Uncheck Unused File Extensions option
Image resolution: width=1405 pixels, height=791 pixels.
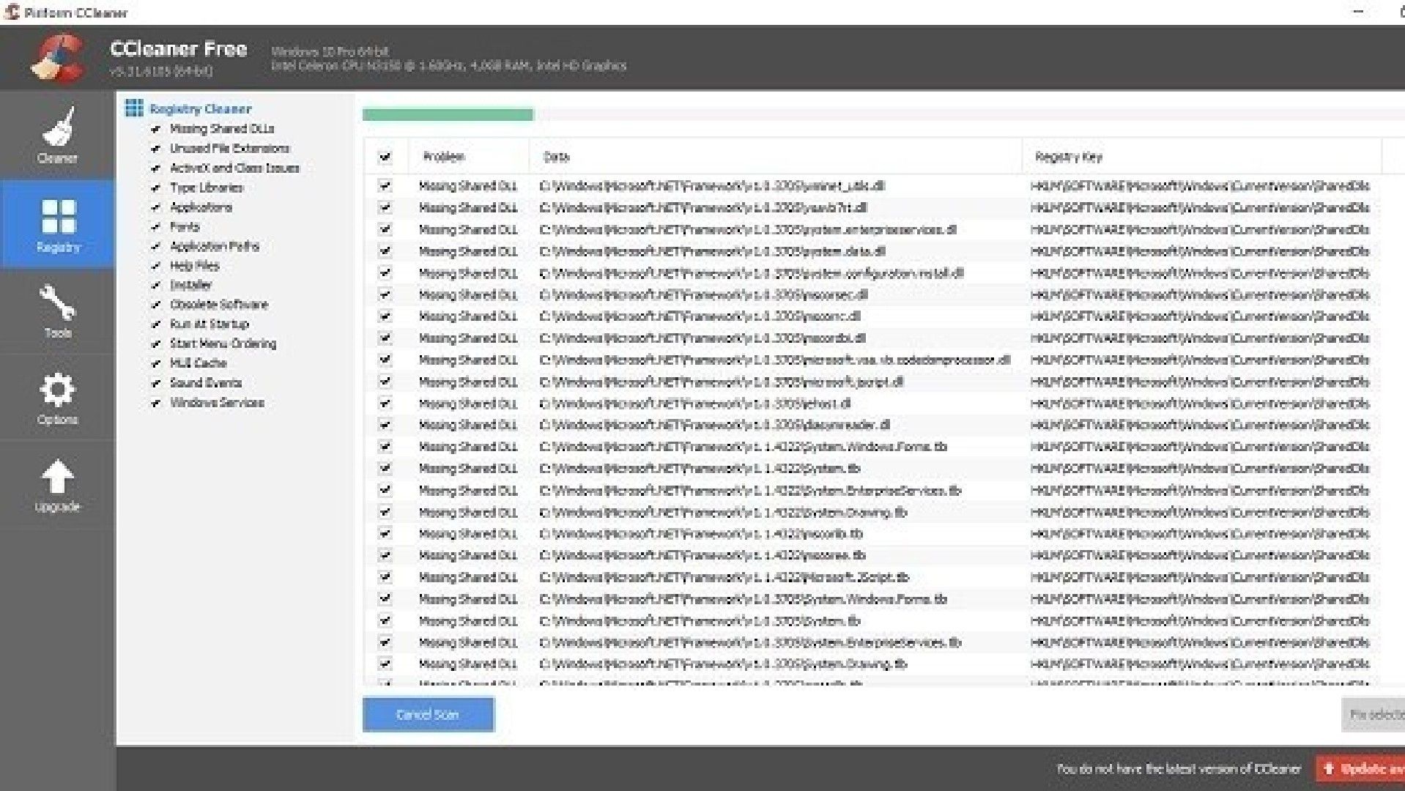click(x=155, y=149)
